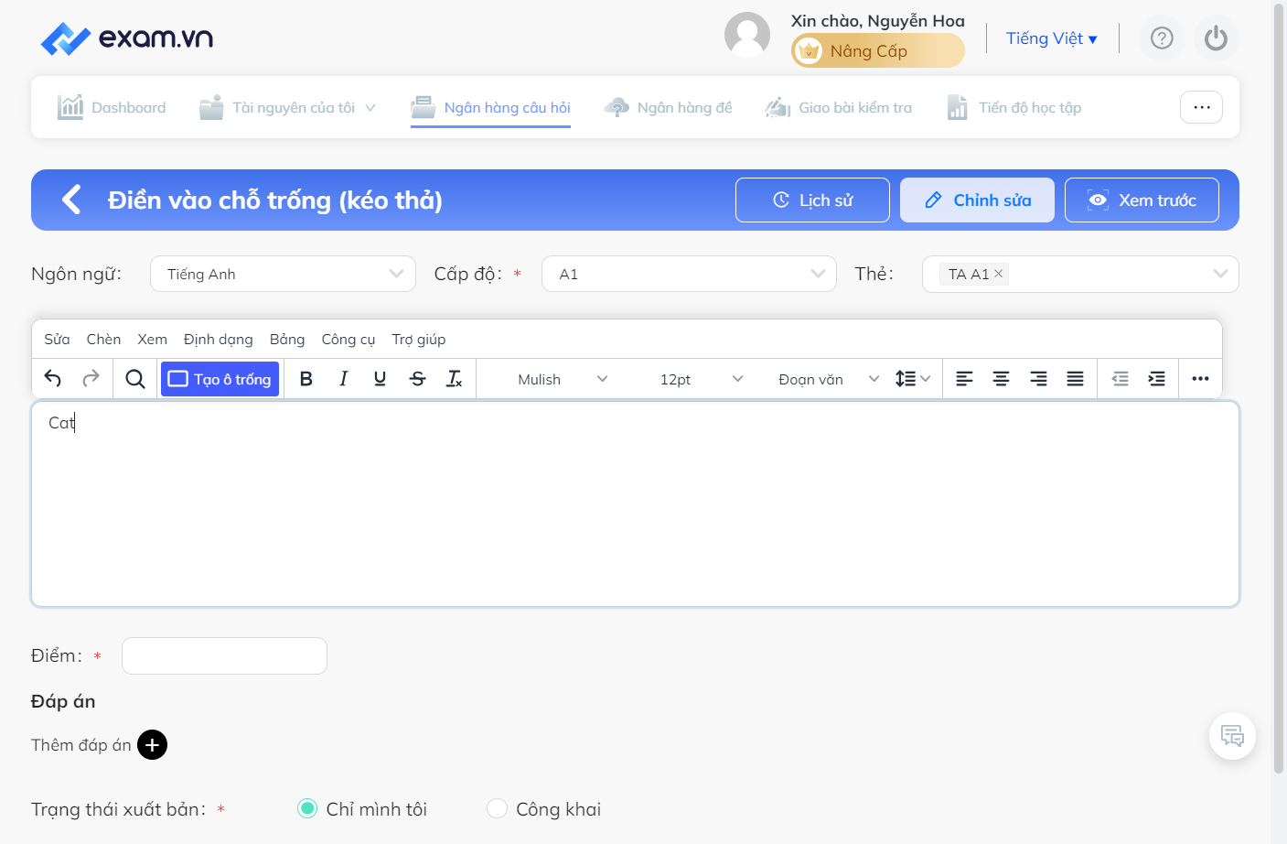The image size is (1287, 844).
Task: Decrease paragraph indent
Action: pyautogui.click(x=1121, y=379)
